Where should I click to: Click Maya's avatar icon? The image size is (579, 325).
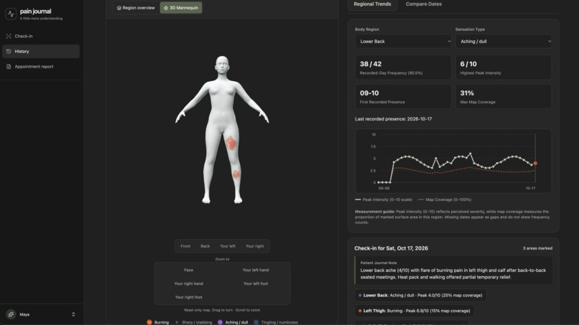point(11,314)
